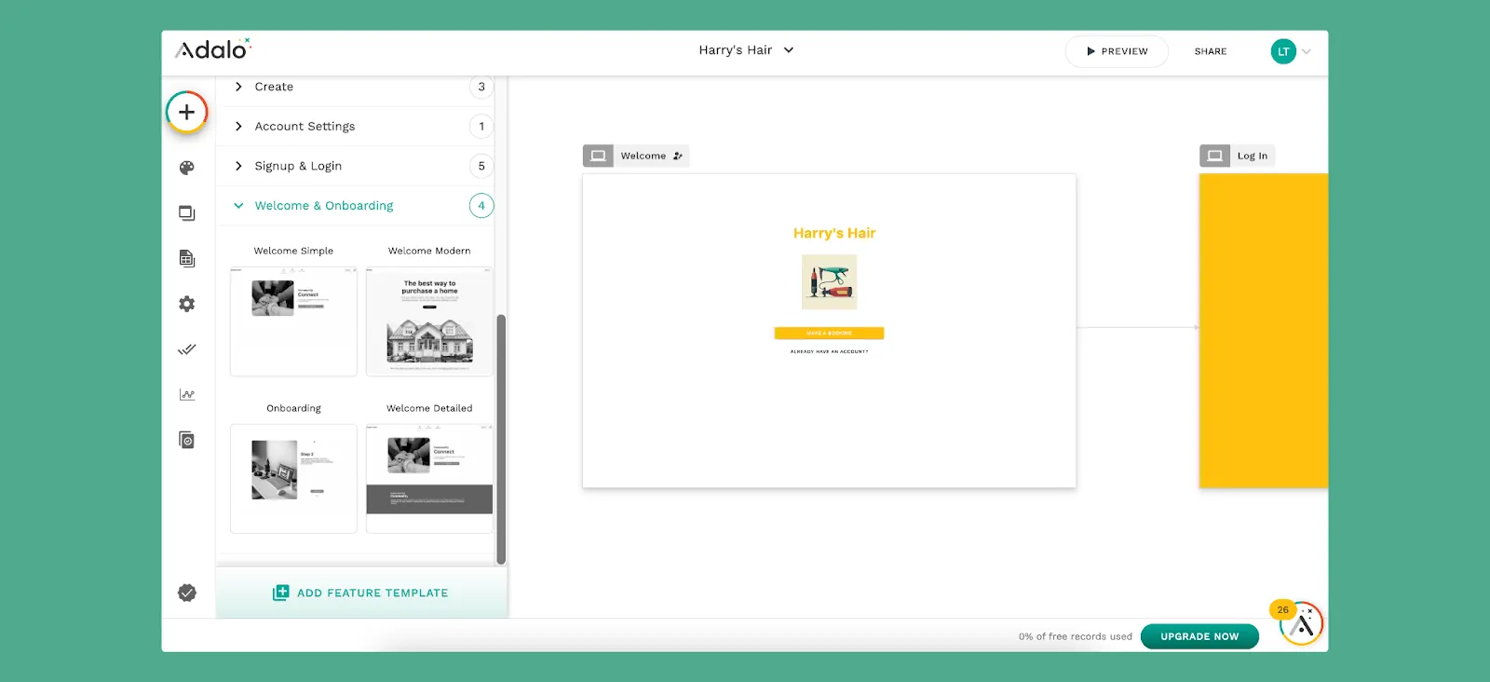The image size is (1490, 682).
Task: Click the UPGRADE NOW button
Action: click(x=1199, y=636)
